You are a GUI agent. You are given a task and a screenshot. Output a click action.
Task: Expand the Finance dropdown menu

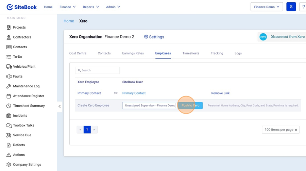click(x=68, y=7)
